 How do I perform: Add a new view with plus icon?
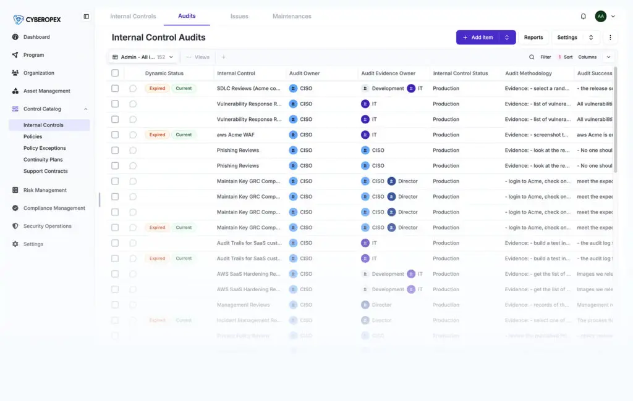click(223, 57)
